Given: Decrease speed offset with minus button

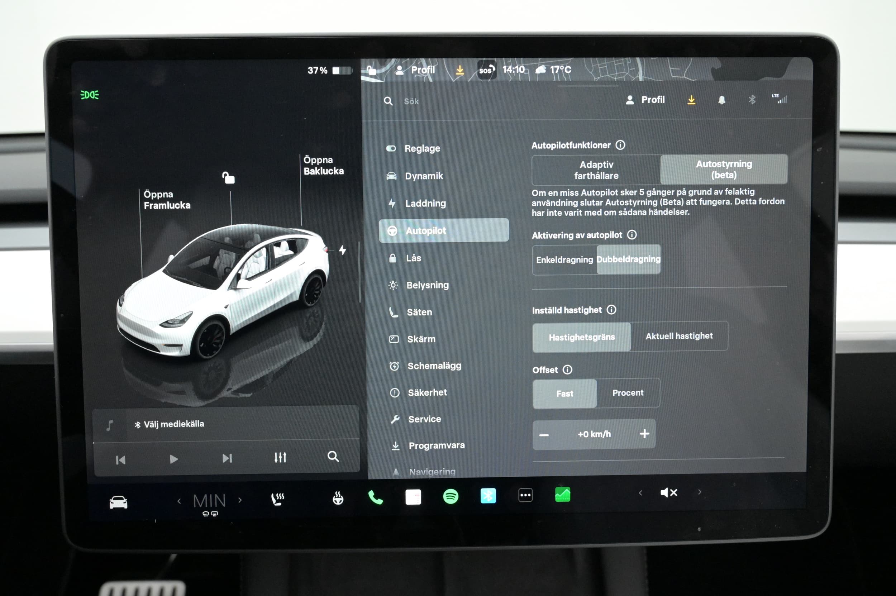Looking at the screenshot, I should [544, 435].
